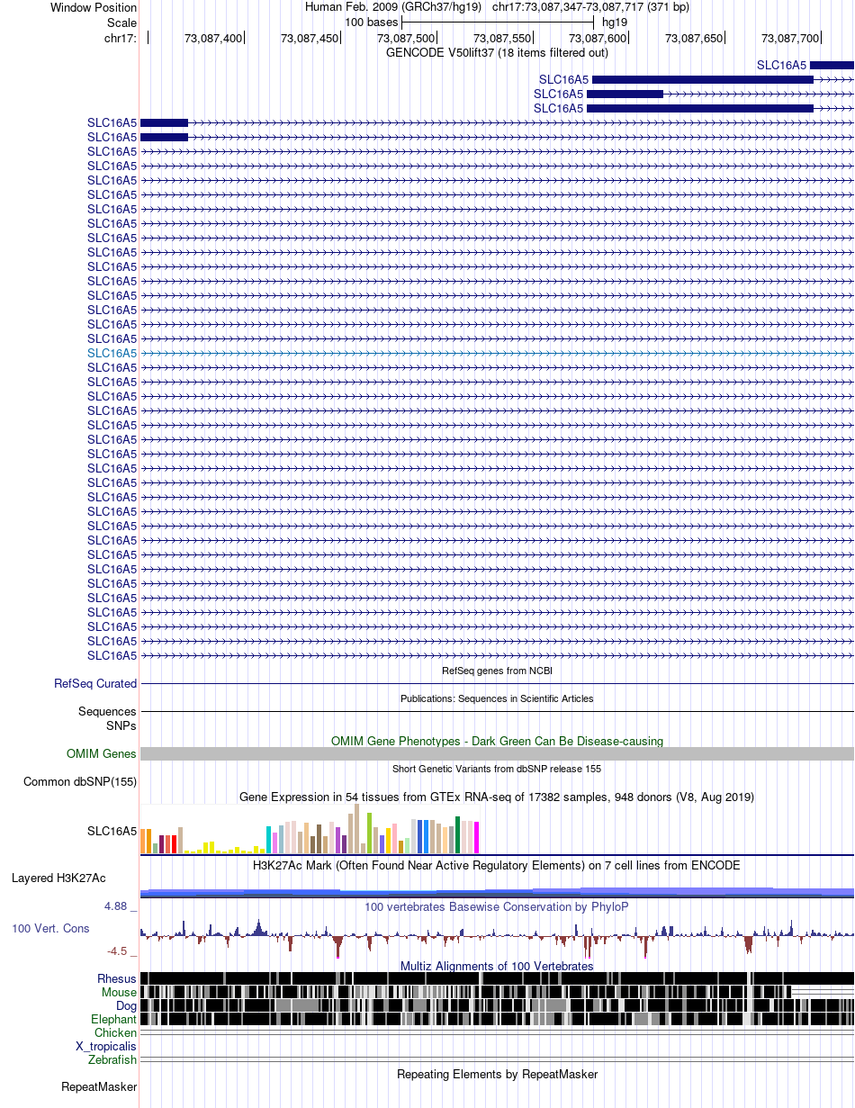Click the X_tropicalis alignment label
Image resolution: width=855 pixels, height=1108 pixels.
click(106, 1046)
